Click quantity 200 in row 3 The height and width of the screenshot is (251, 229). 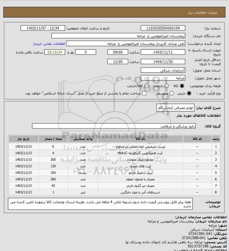tap(53, 160)
